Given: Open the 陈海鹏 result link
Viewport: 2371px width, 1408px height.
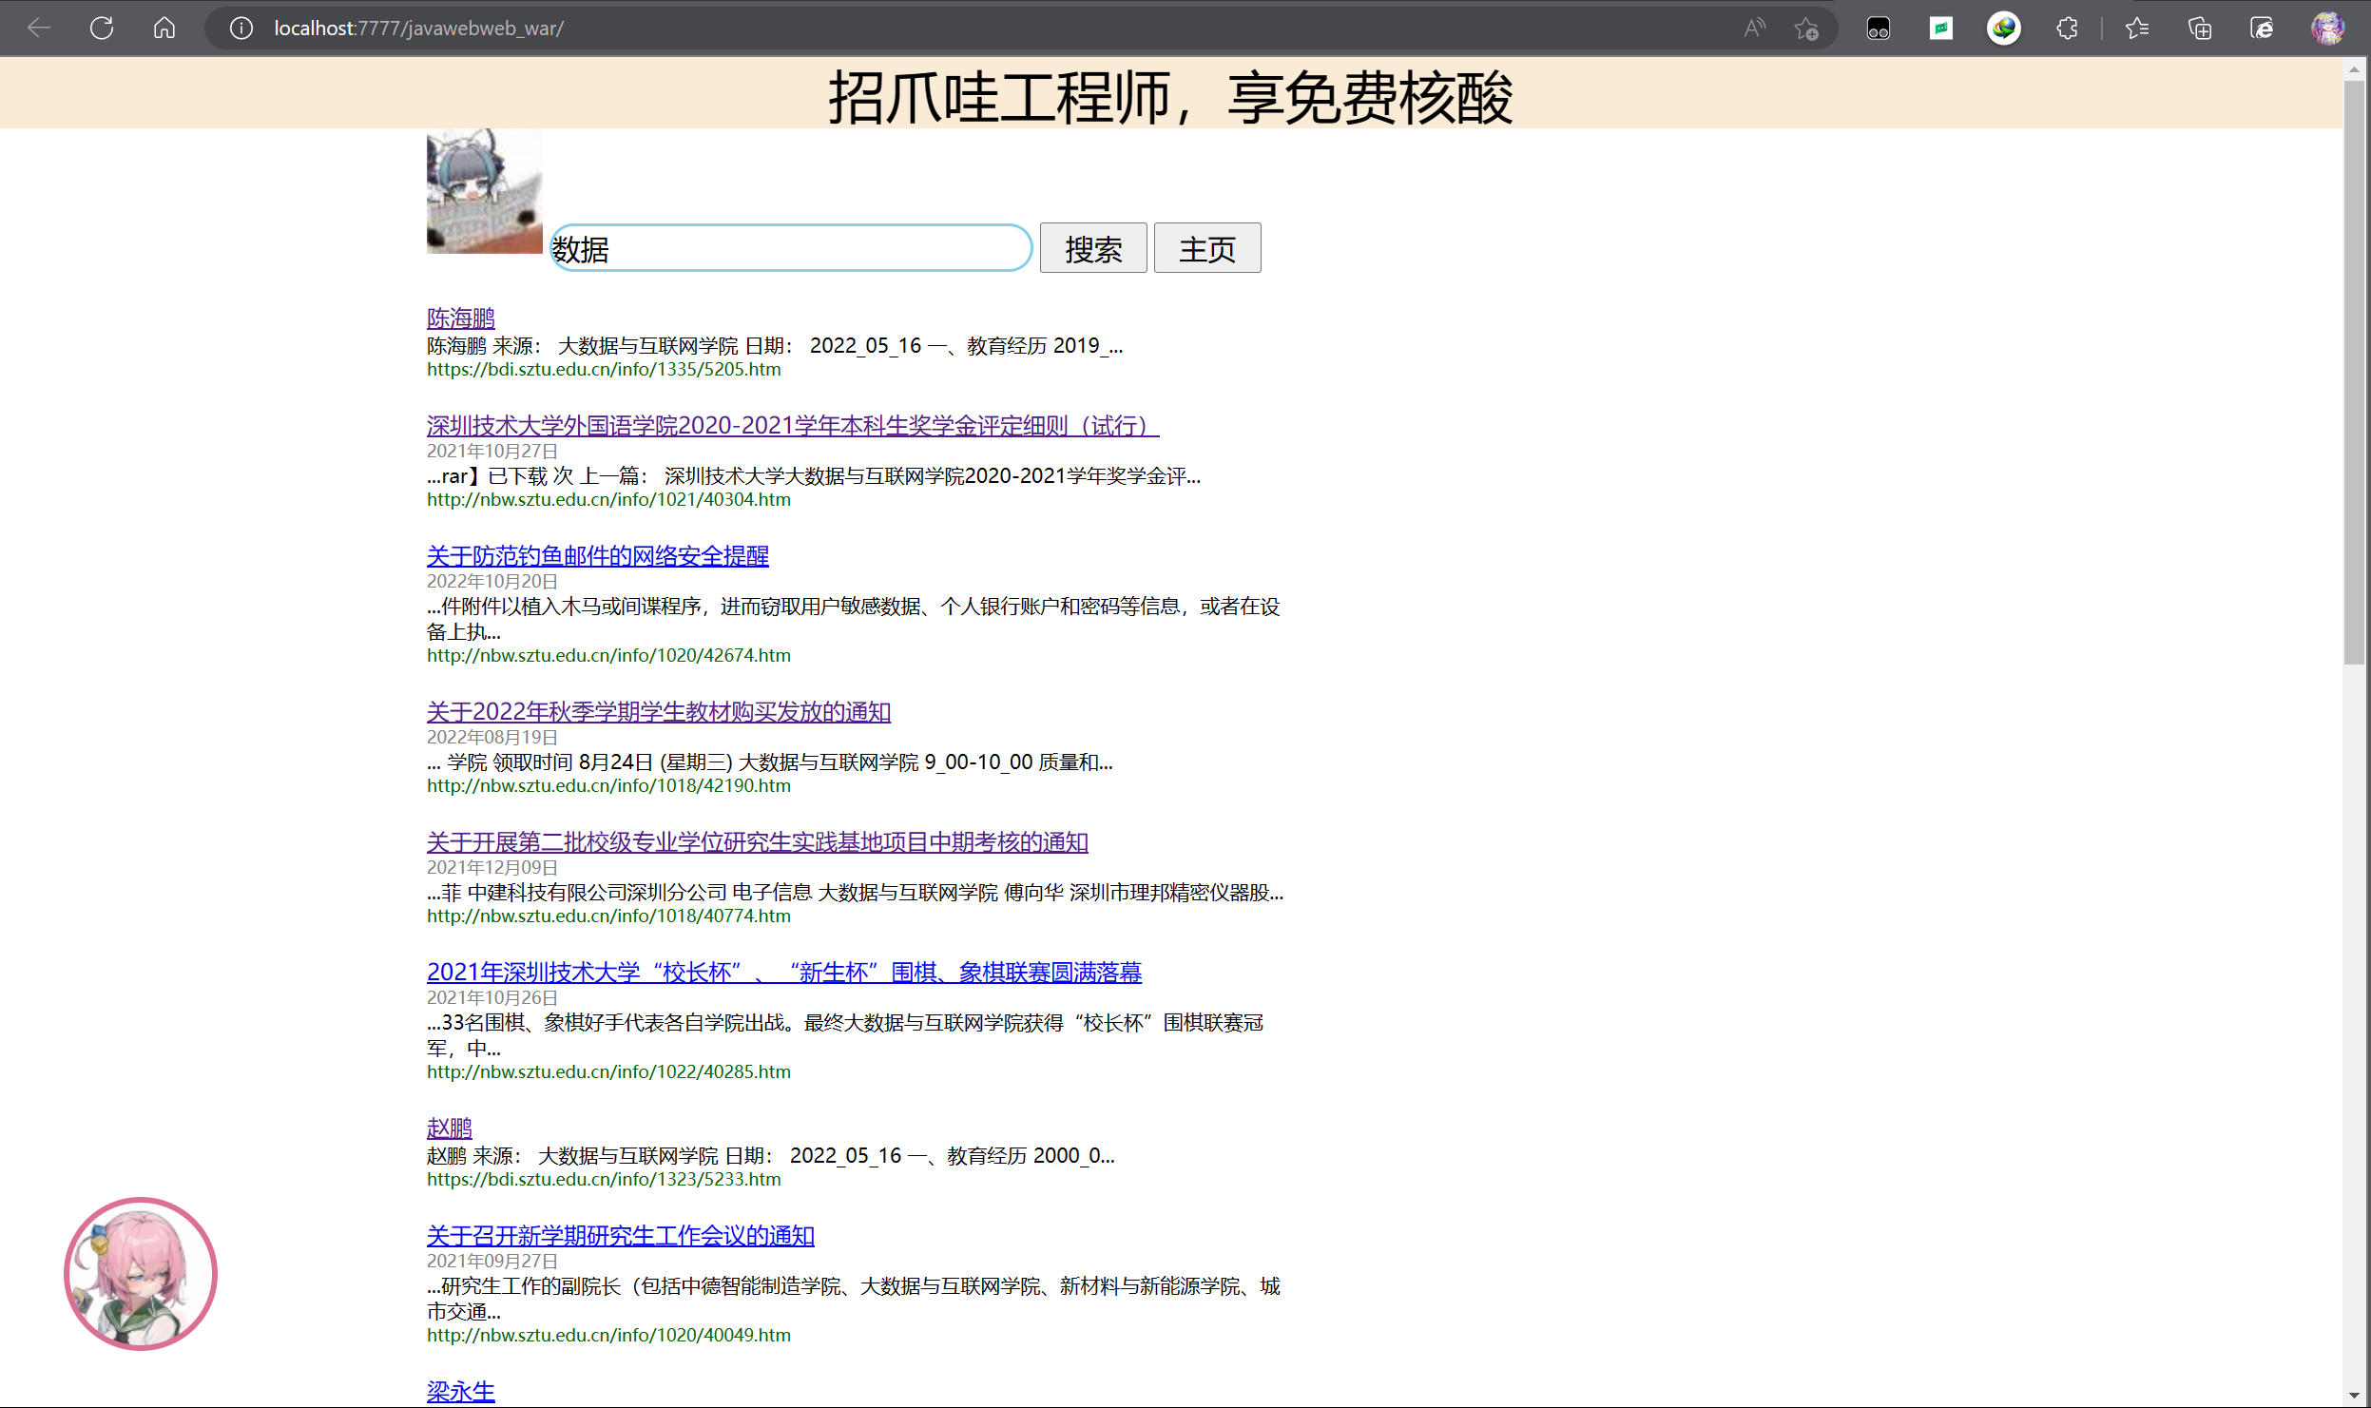Looking at the screenshot, I should [x=461, y=318].
